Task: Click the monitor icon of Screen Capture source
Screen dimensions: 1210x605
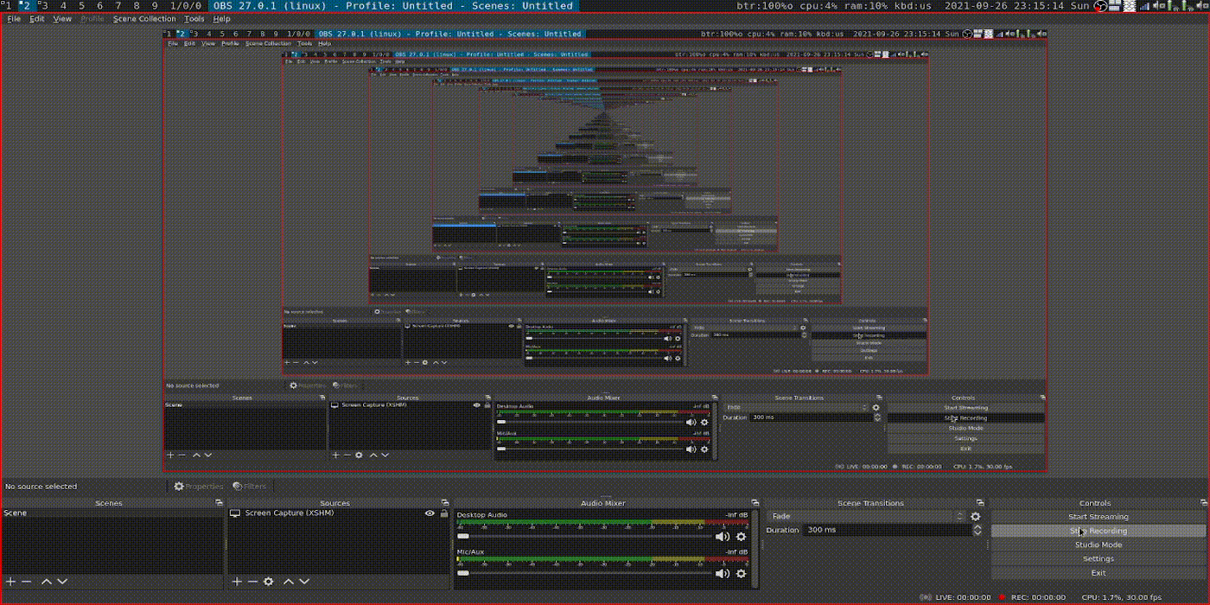Action: click(x=234, y=513)
